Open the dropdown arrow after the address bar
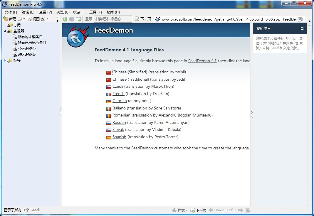Viewport: 314px width, 216px height. (306, 19)
